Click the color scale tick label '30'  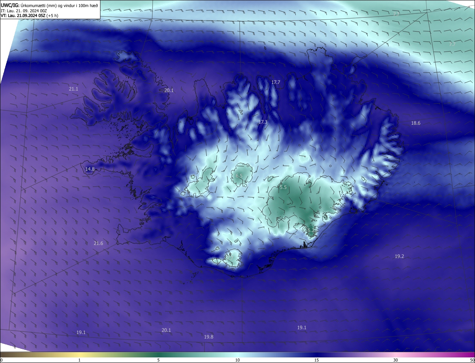(x=396, y=360)
